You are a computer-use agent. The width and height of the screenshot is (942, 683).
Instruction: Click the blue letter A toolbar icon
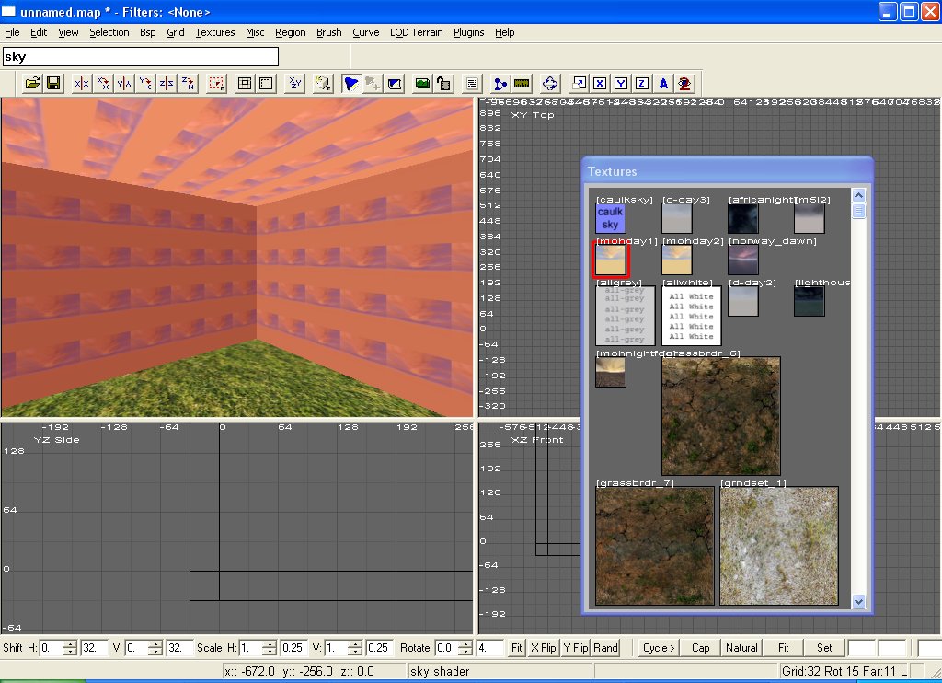click(x=663, y=84)
